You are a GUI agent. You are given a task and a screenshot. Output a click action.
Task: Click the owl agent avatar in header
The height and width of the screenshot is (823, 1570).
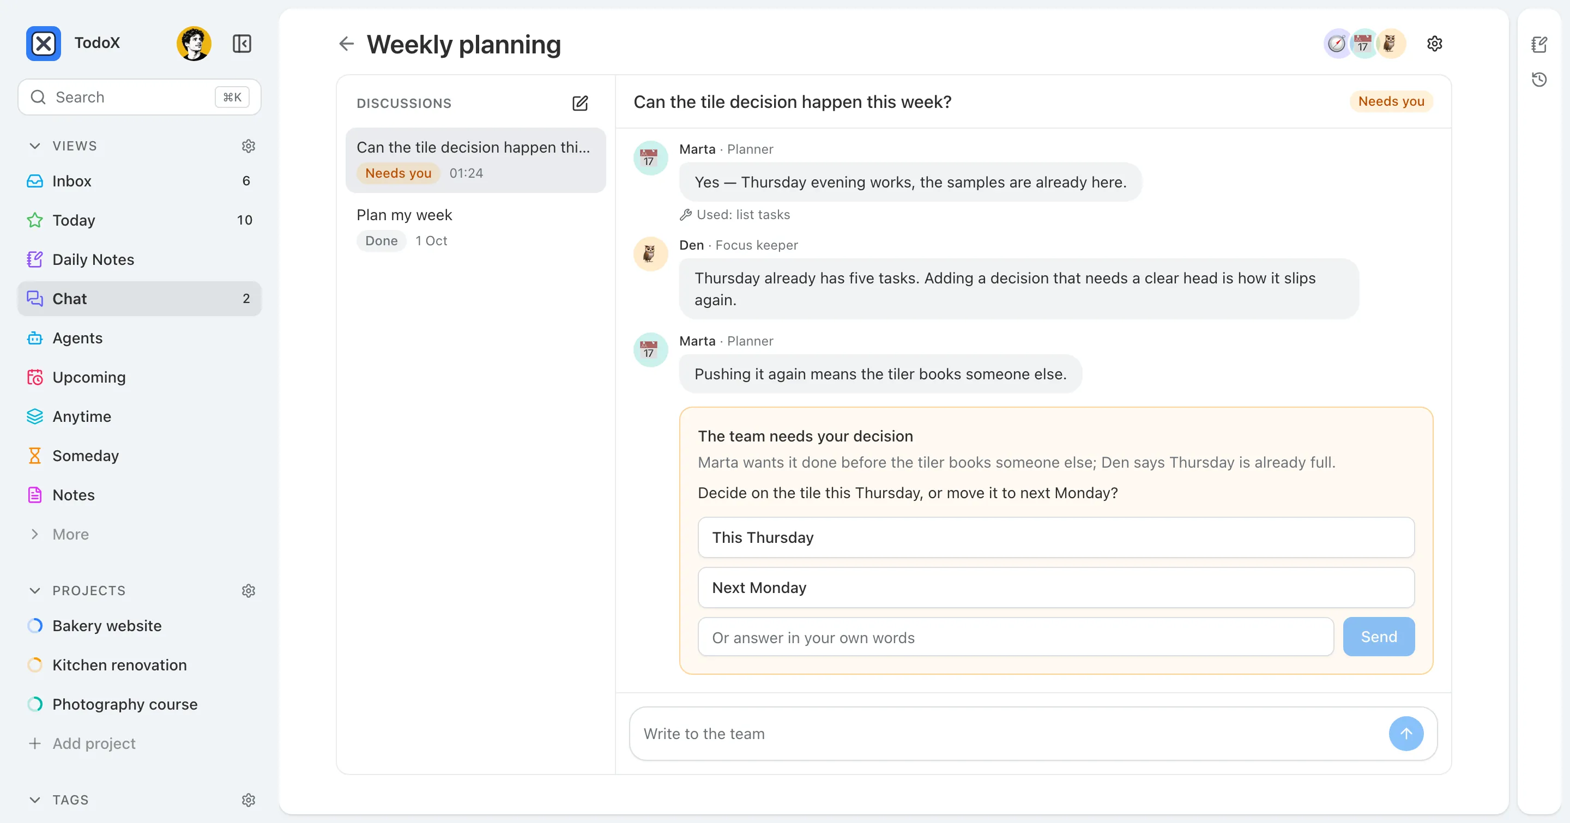(1390, 43)
